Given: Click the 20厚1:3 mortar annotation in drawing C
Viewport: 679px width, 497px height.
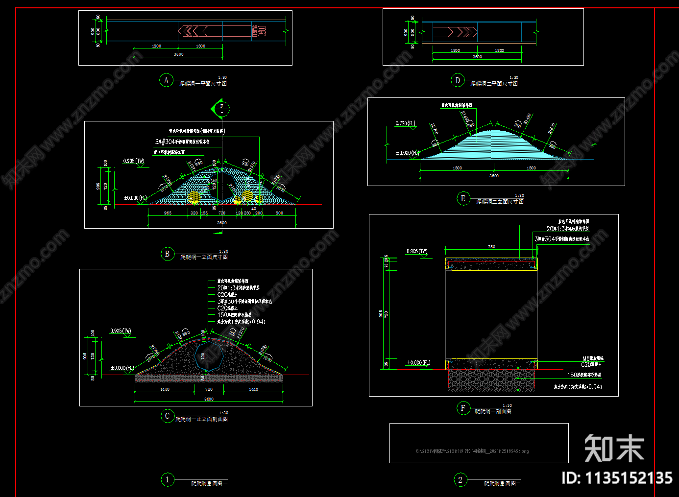Looking at the screenshot, I should (239, 288).
